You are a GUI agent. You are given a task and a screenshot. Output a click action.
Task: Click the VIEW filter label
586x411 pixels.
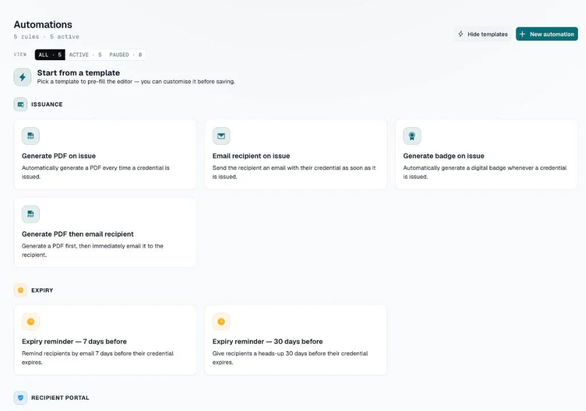[20, 54]
